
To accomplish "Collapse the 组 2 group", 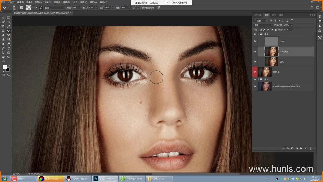I will [x=258, y=34].
